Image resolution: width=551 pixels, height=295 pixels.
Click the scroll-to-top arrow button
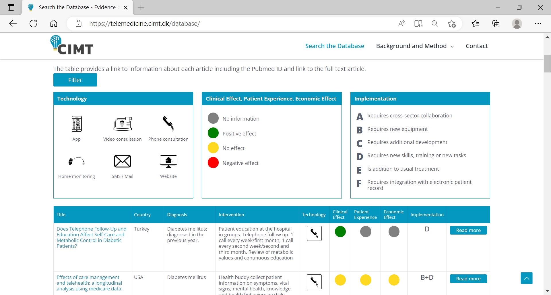(x=527, y=278)
